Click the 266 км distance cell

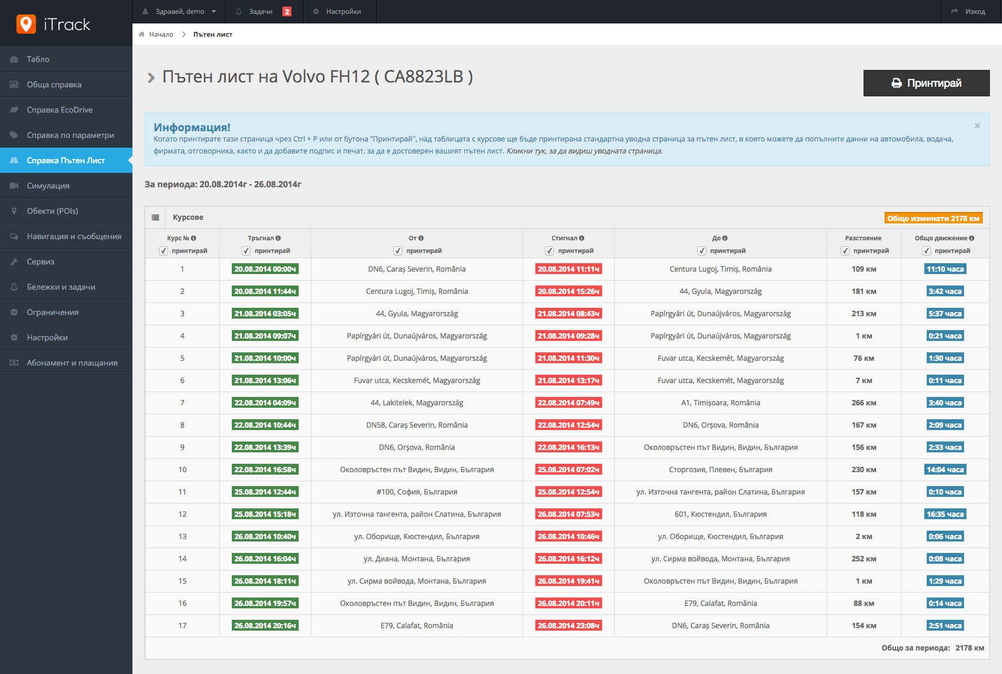[x=864, y=403]
